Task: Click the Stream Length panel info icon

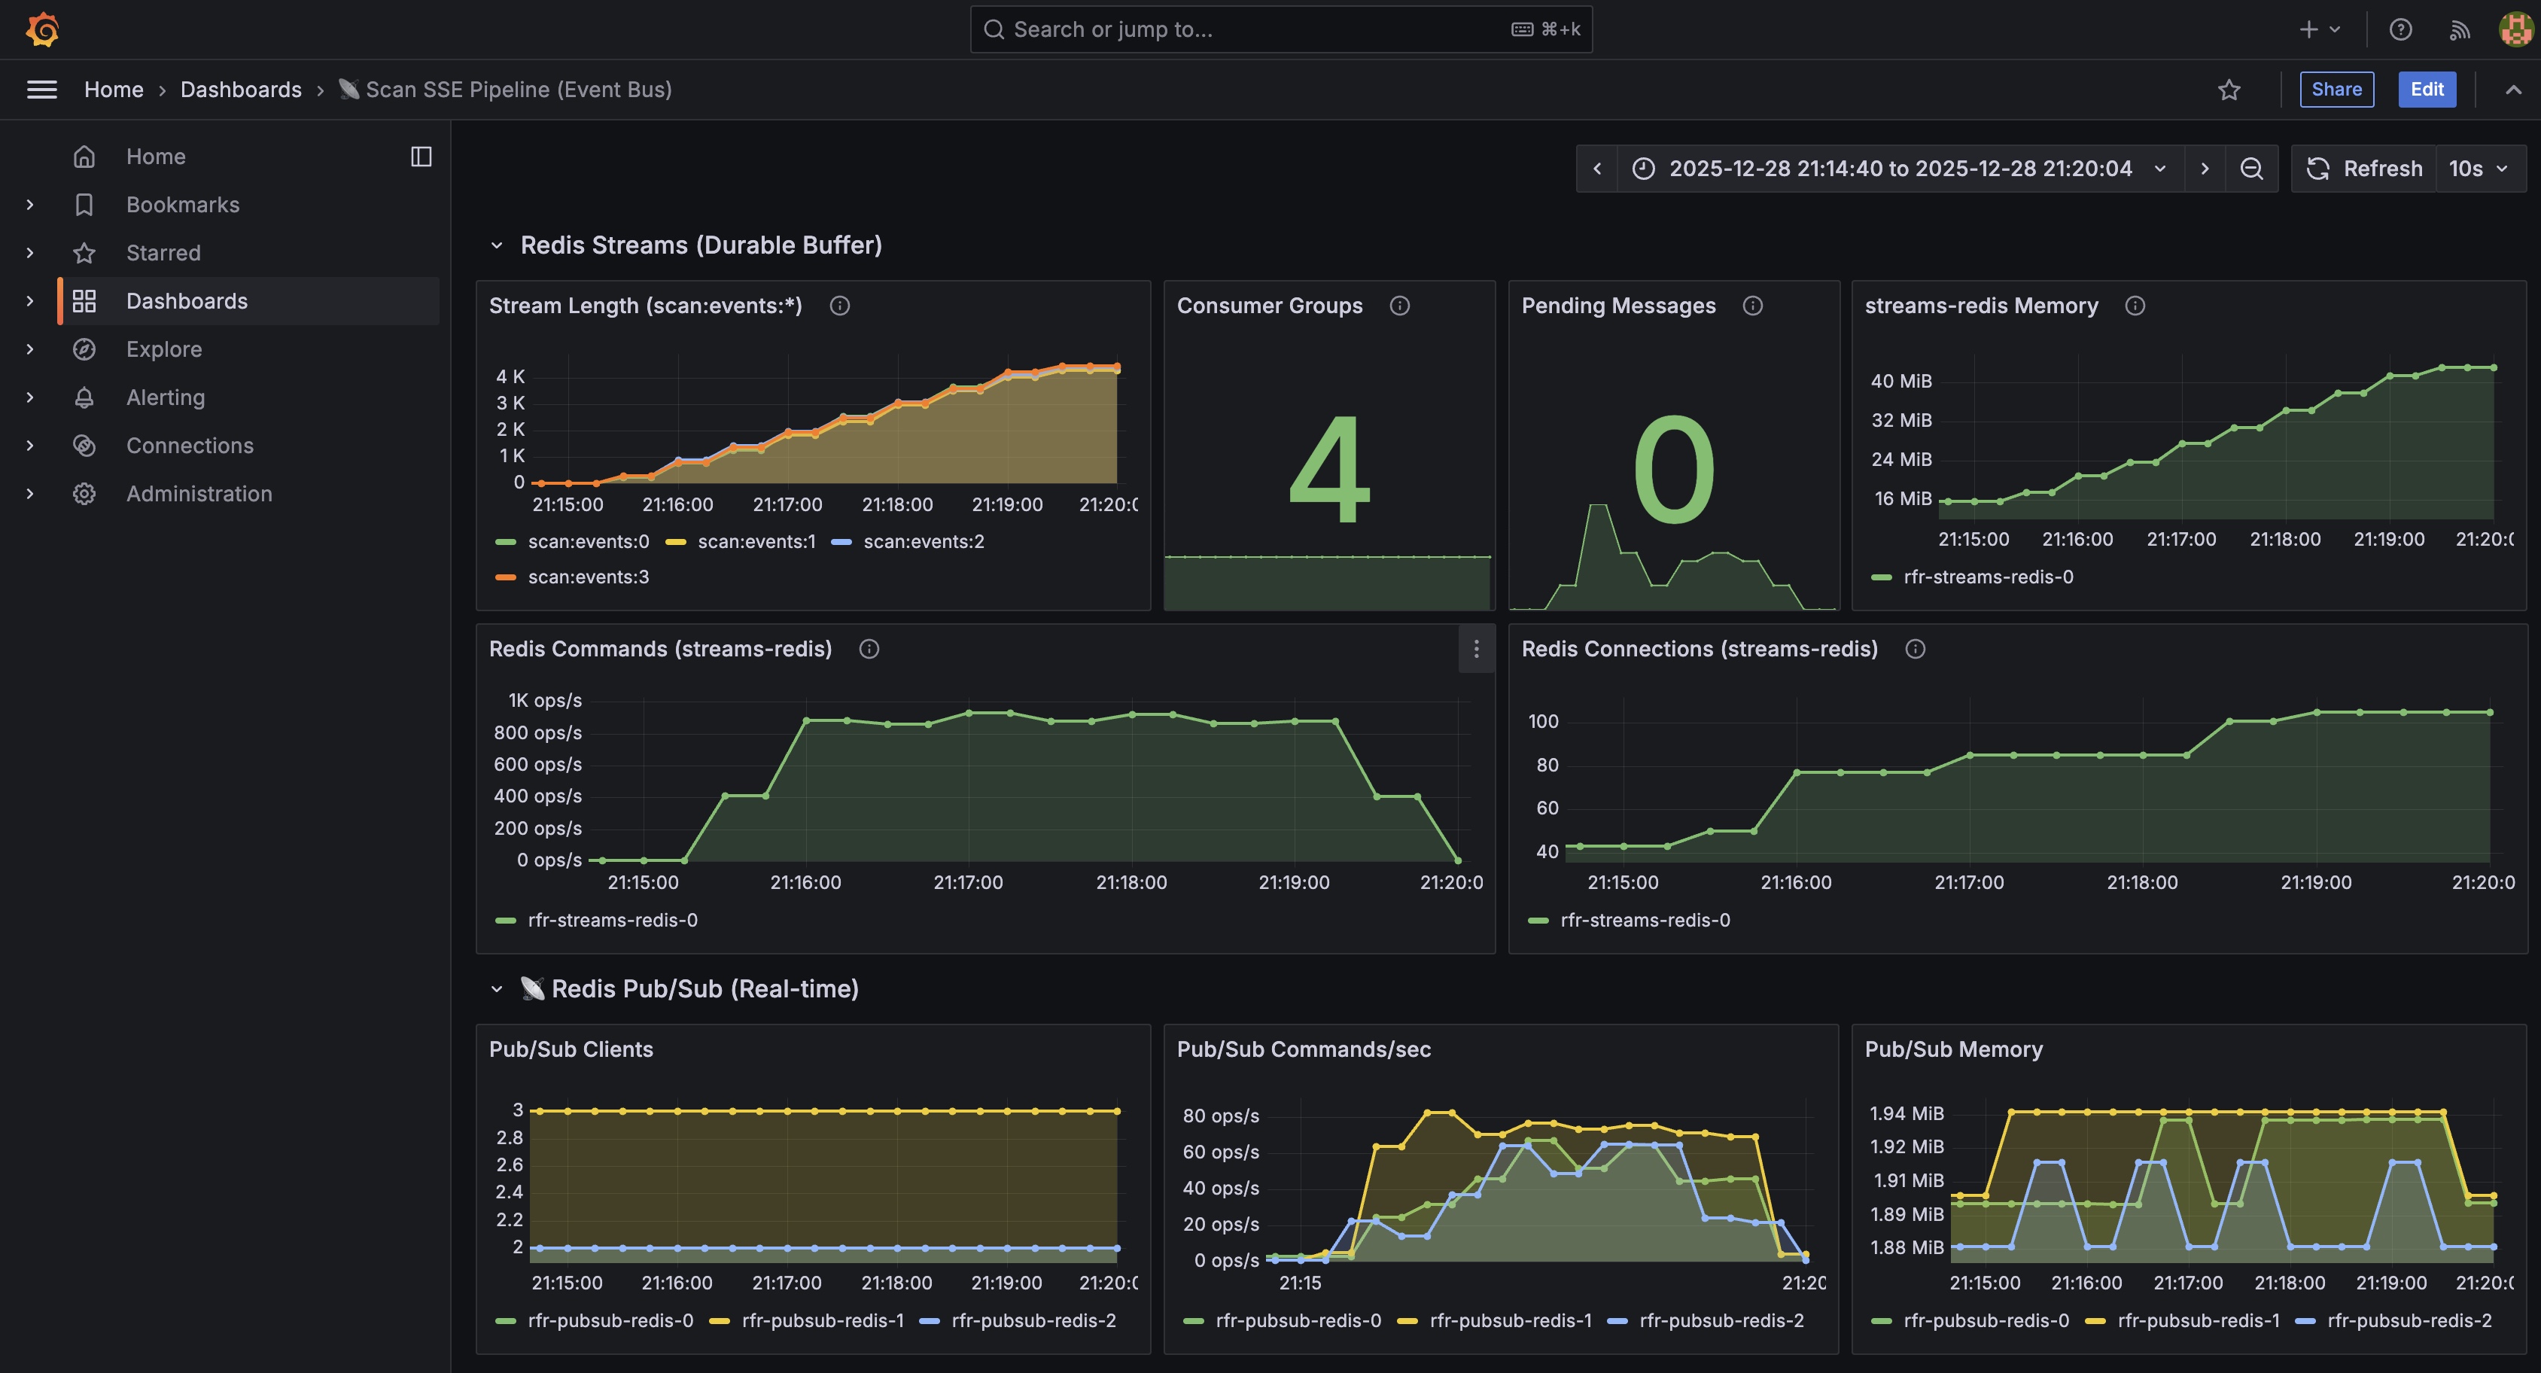Action: click(x=839, y=306)
